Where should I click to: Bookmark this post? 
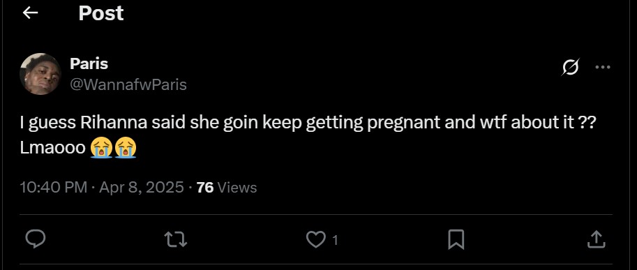click(456, 239)
